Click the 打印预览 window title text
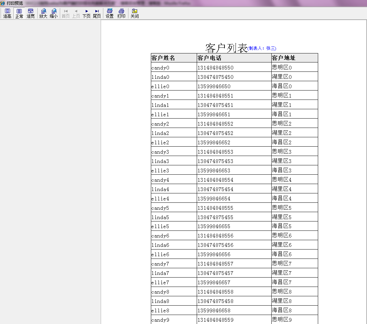Screen dimensions: 367x324 pos(15,3)
